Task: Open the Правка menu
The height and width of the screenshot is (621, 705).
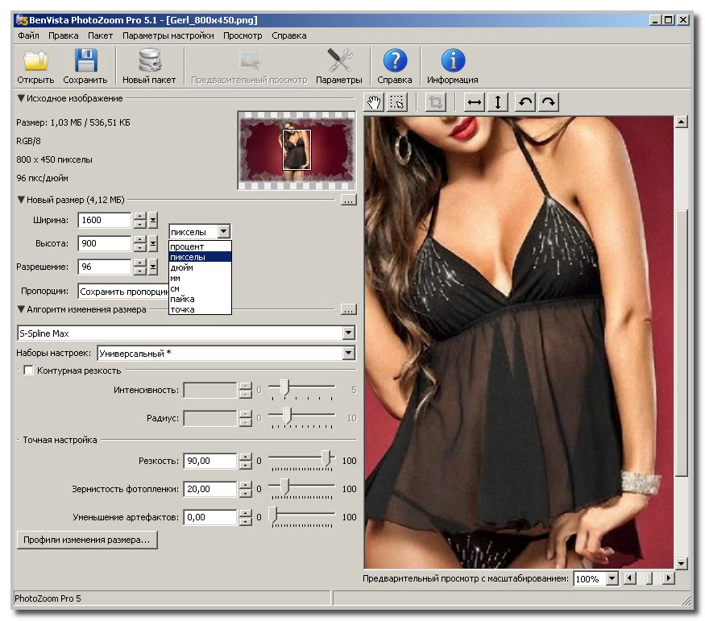Action: coord(64,35)
